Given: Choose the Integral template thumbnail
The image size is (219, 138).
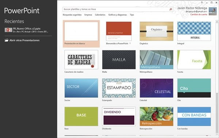Looking at the screenshot, I should click(194, 31).
